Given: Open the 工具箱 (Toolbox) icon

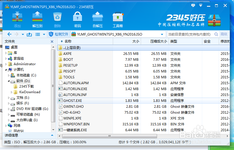Looking at the screenshot, I should tap(118, 20).
